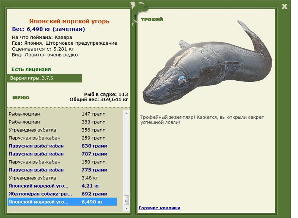Click the Вес: 6,498 кг (зачетная) line
This screenshot has width=298, height=218.
coord(48,29)
